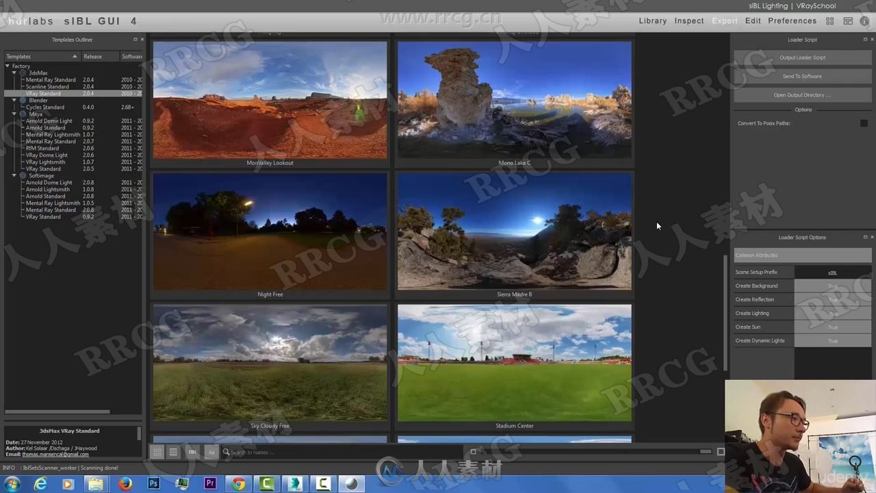Open the Inspect tab
This screenshot has height=493, width=876.
(689, 21)
